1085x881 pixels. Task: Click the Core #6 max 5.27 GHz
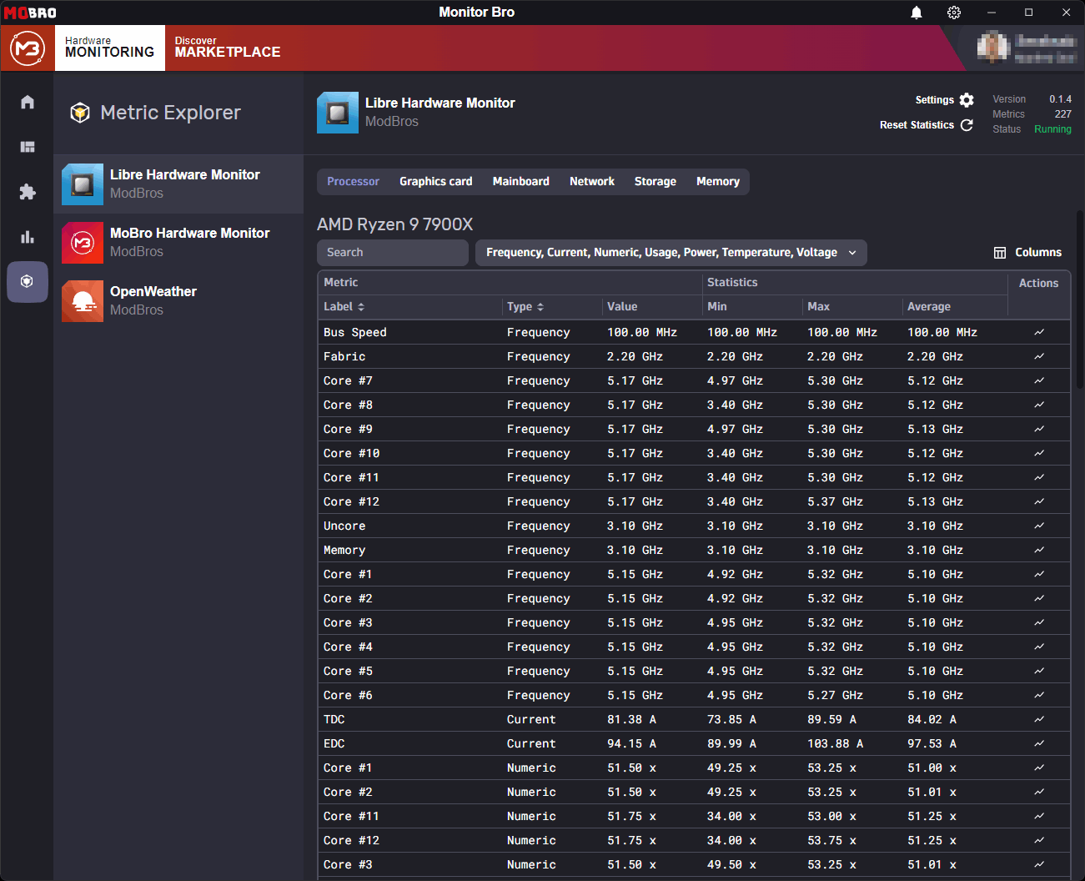click(x=835, y=695)
